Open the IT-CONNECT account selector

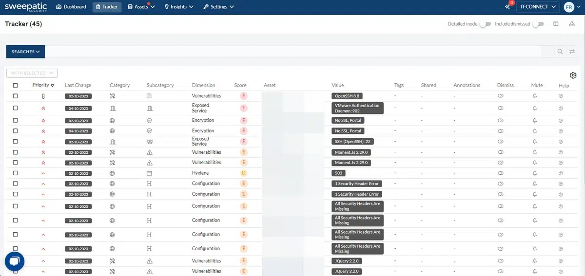click(538, 7)
